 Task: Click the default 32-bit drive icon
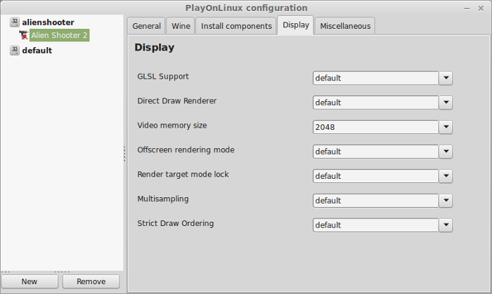click(15, 50)
